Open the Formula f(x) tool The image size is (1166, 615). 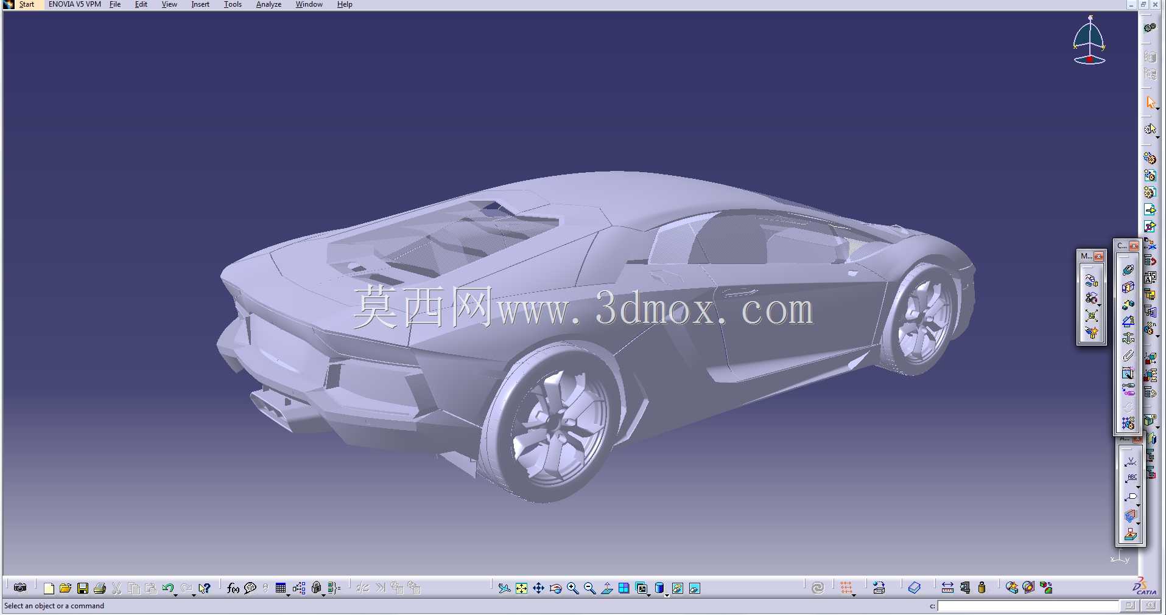233,588
